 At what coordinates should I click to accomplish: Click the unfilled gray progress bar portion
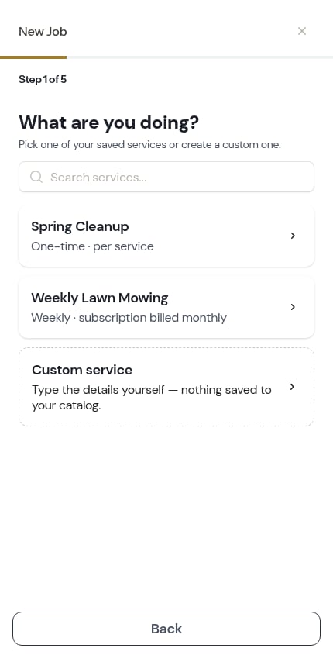(x=200, y=57)
